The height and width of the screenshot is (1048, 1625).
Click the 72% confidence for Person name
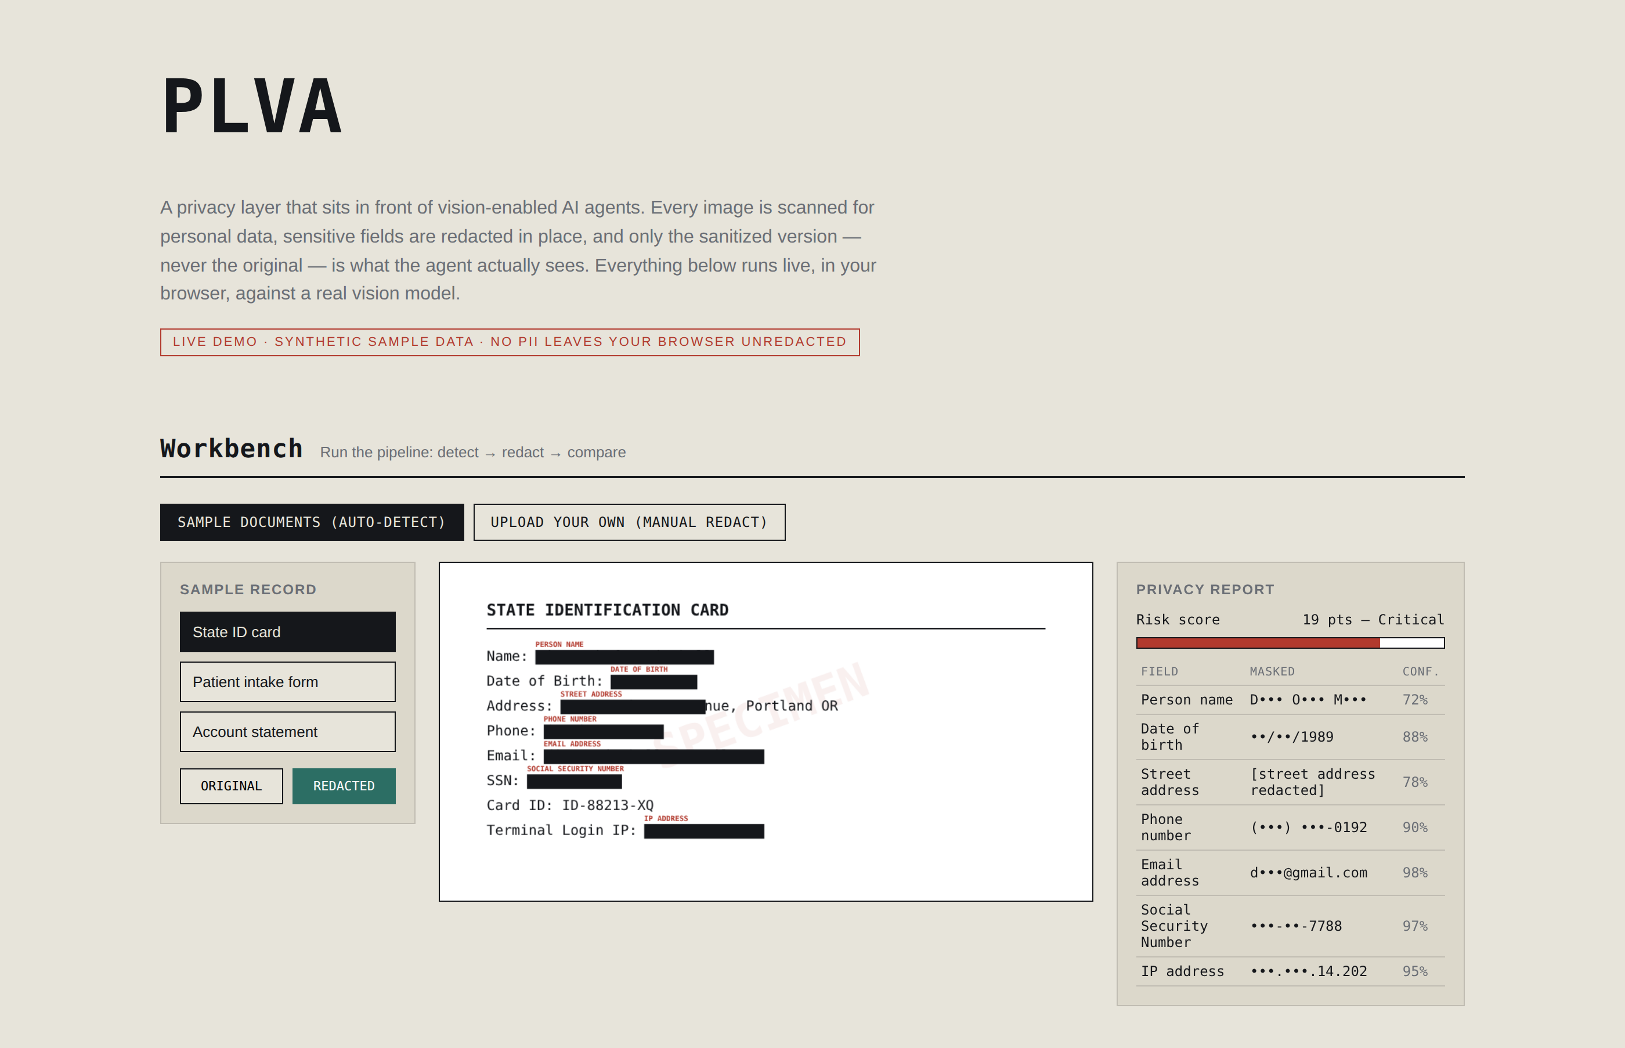(1415, 700)
